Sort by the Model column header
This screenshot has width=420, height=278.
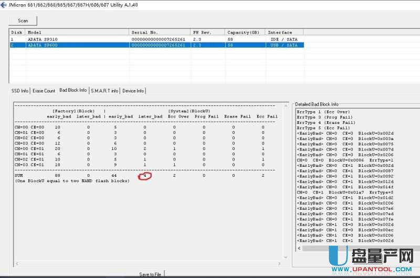point(77,33)
